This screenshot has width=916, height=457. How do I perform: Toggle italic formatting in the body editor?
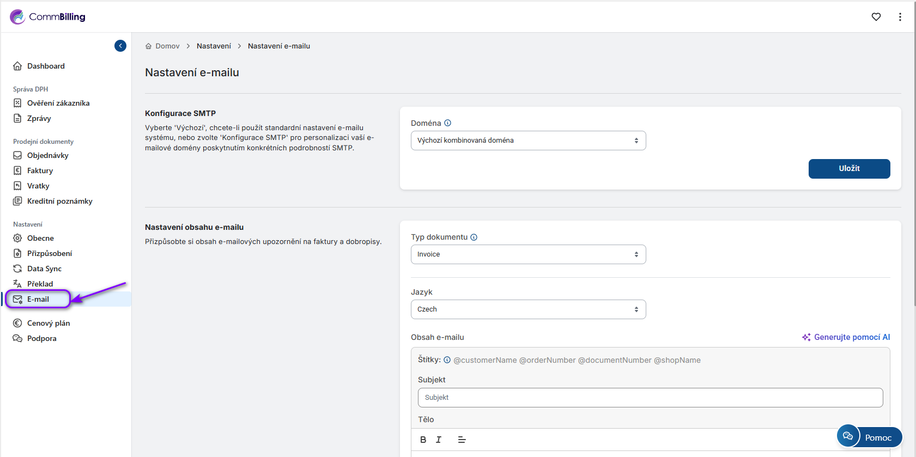click(x=438, y=440)
